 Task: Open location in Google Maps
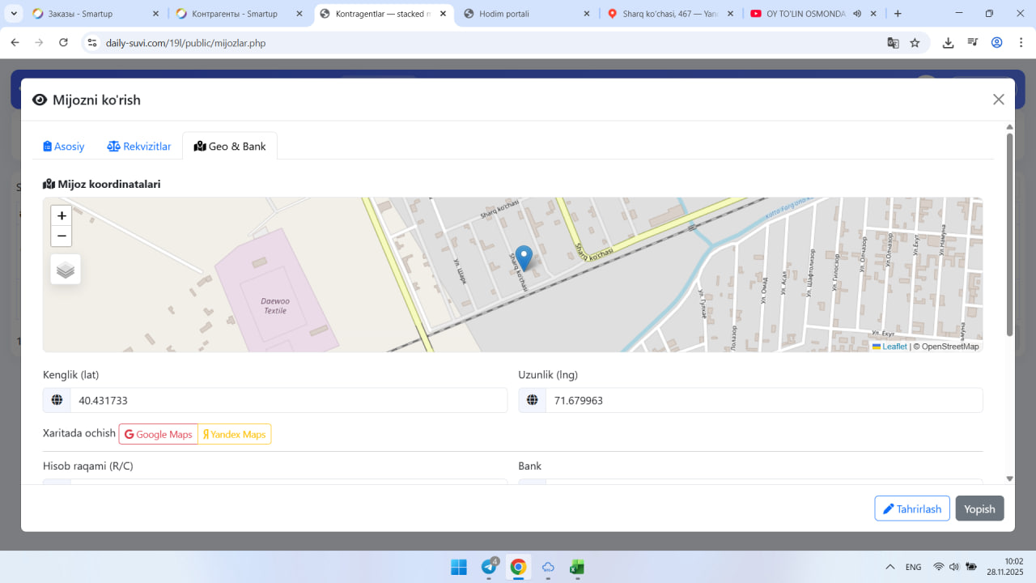pos(159,434)
